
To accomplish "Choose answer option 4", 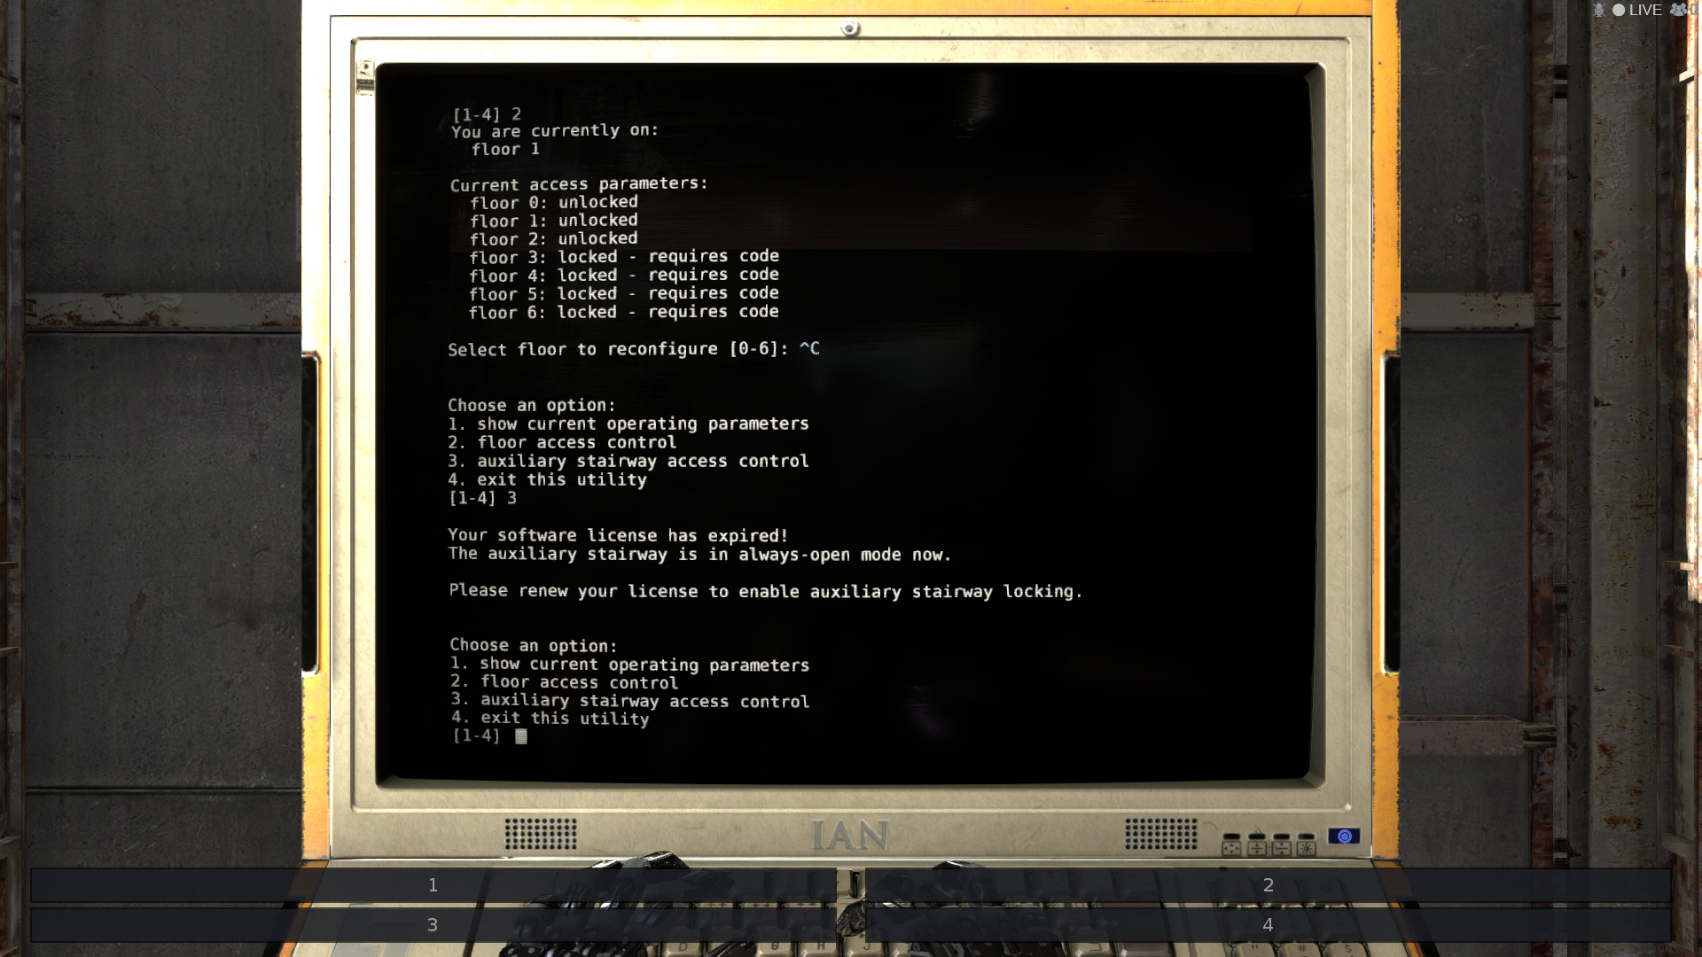I will (1268, 924).
